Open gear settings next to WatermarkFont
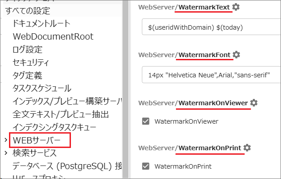Screen dimensions: 281x179 (237, 55)
